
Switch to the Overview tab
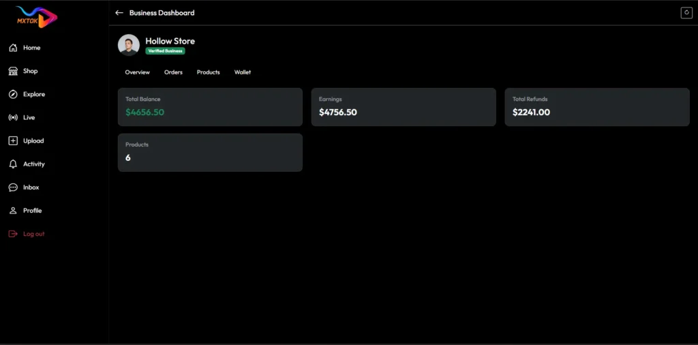[137, 72]
